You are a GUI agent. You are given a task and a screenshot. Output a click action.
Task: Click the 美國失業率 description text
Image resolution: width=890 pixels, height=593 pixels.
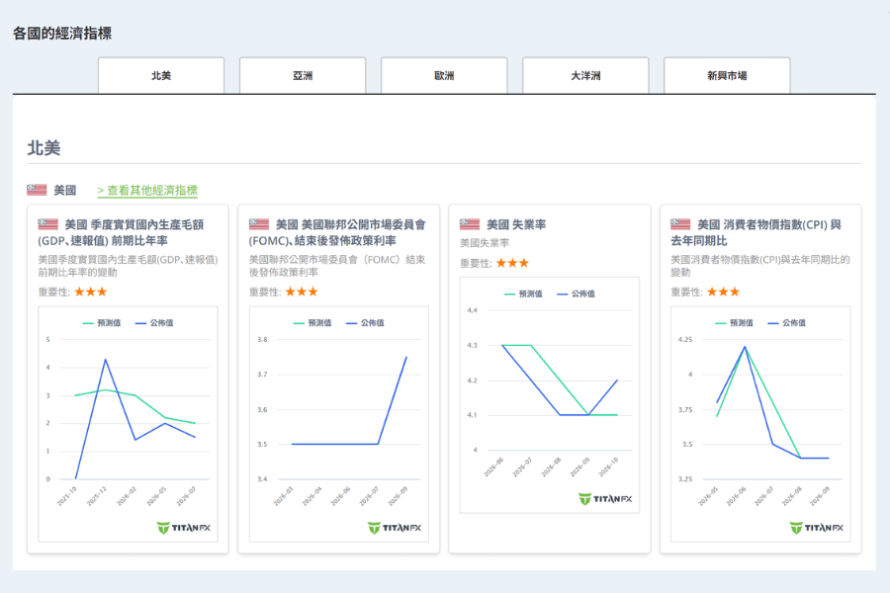click(x=485, y=243)
